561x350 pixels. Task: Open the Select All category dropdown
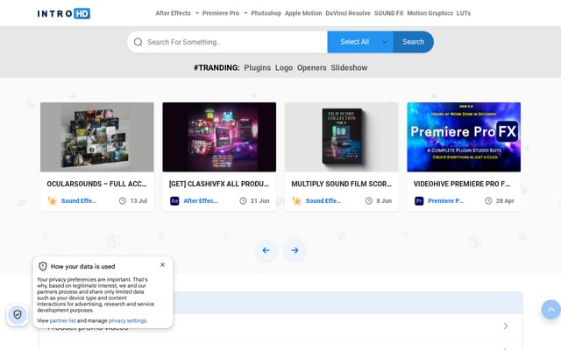click(x=360, y=42)
